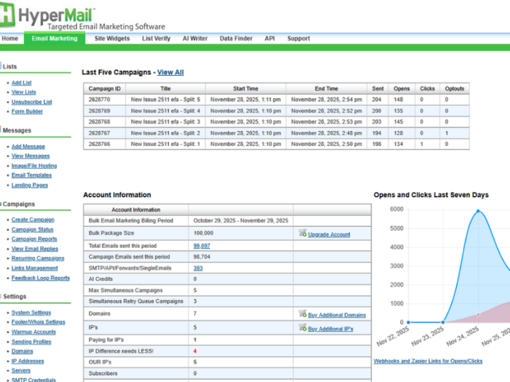Go to the Site Widgets menu
This screenshot has height=382, width=510.
(x=112, y=38)
